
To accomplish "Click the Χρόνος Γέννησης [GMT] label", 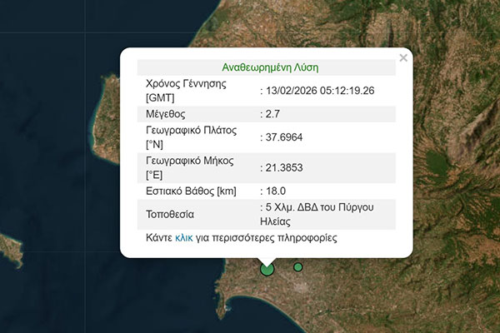I will (186, 90).
